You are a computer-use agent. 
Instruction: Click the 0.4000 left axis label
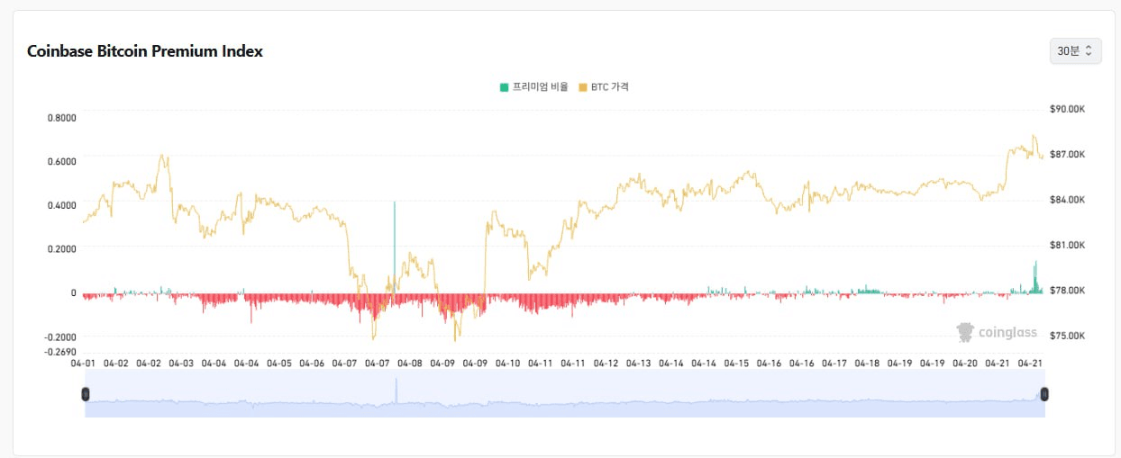[x=62, y=205]
